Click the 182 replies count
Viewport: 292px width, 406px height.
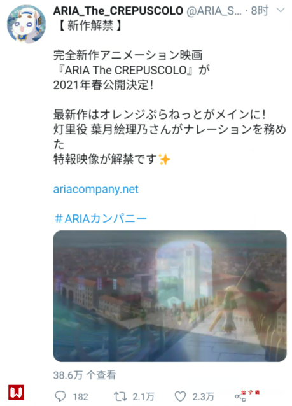(x=81, y=396)
